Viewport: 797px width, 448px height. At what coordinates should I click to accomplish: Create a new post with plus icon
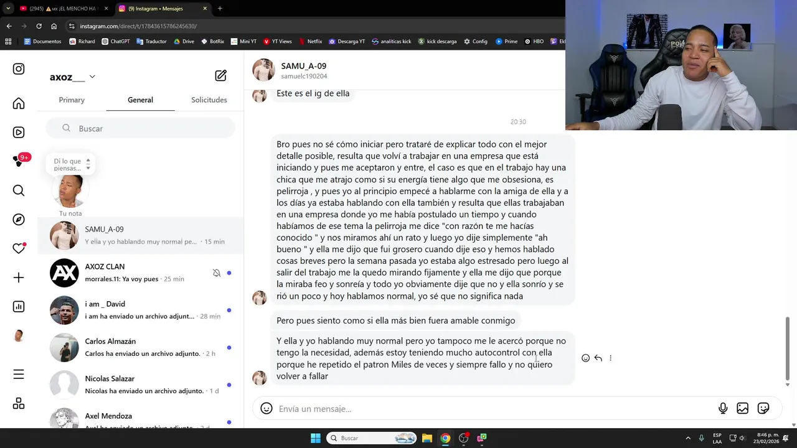[19, 278]
